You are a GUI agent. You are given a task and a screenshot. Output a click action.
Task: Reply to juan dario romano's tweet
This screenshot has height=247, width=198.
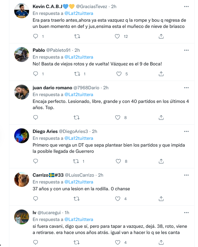click(x=36, y=117)
